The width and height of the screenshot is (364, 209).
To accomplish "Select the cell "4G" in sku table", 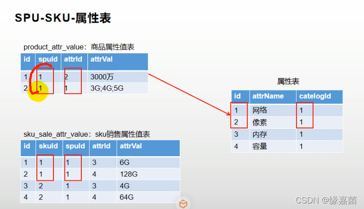I will (125, 186).
